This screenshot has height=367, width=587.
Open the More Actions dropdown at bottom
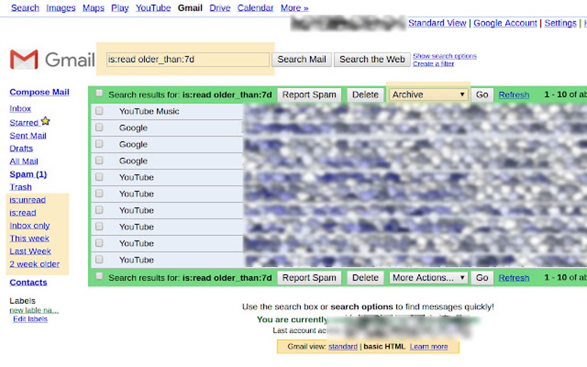[428, 277]
